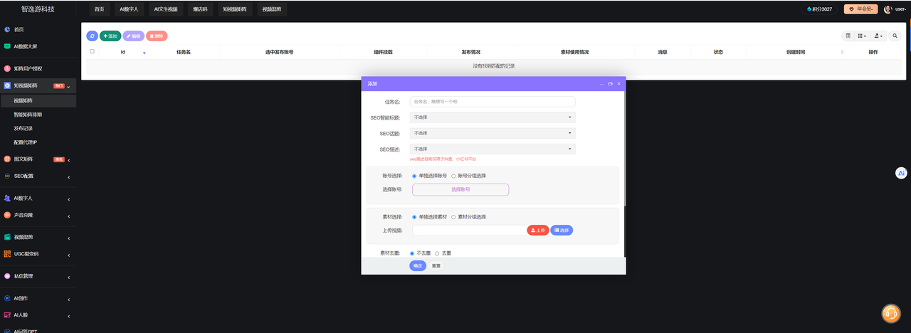Click the 选择账号 button
The height and width of the screenshot is (333, 911).
pyautogui.click(x=460, y=190)
